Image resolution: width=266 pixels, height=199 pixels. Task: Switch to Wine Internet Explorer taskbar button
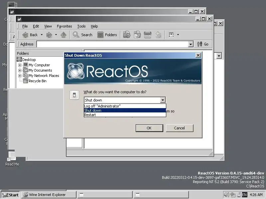(x=49, y=195)
